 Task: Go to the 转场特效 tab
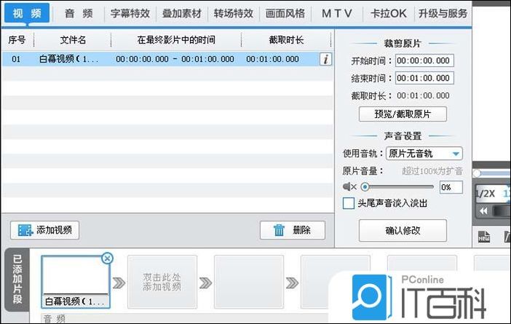(234, 13)
